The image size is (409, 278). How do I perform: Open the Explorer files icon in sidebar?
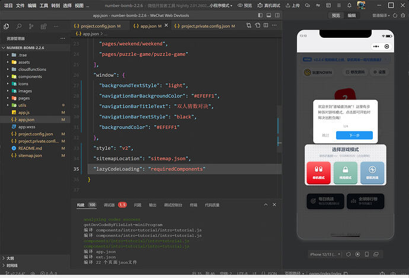coord(7,27)
